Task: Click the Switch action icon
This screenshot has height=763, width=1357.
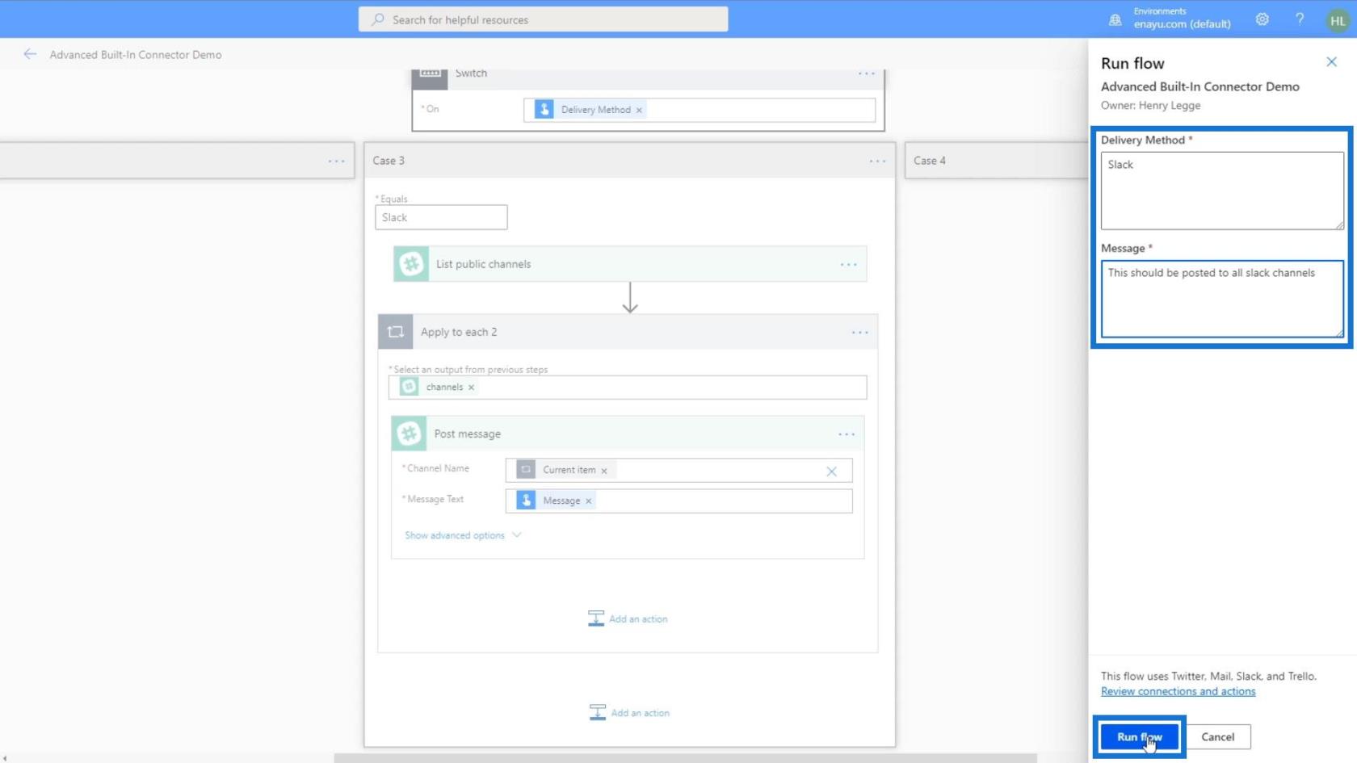Action: tap(430, 78)
